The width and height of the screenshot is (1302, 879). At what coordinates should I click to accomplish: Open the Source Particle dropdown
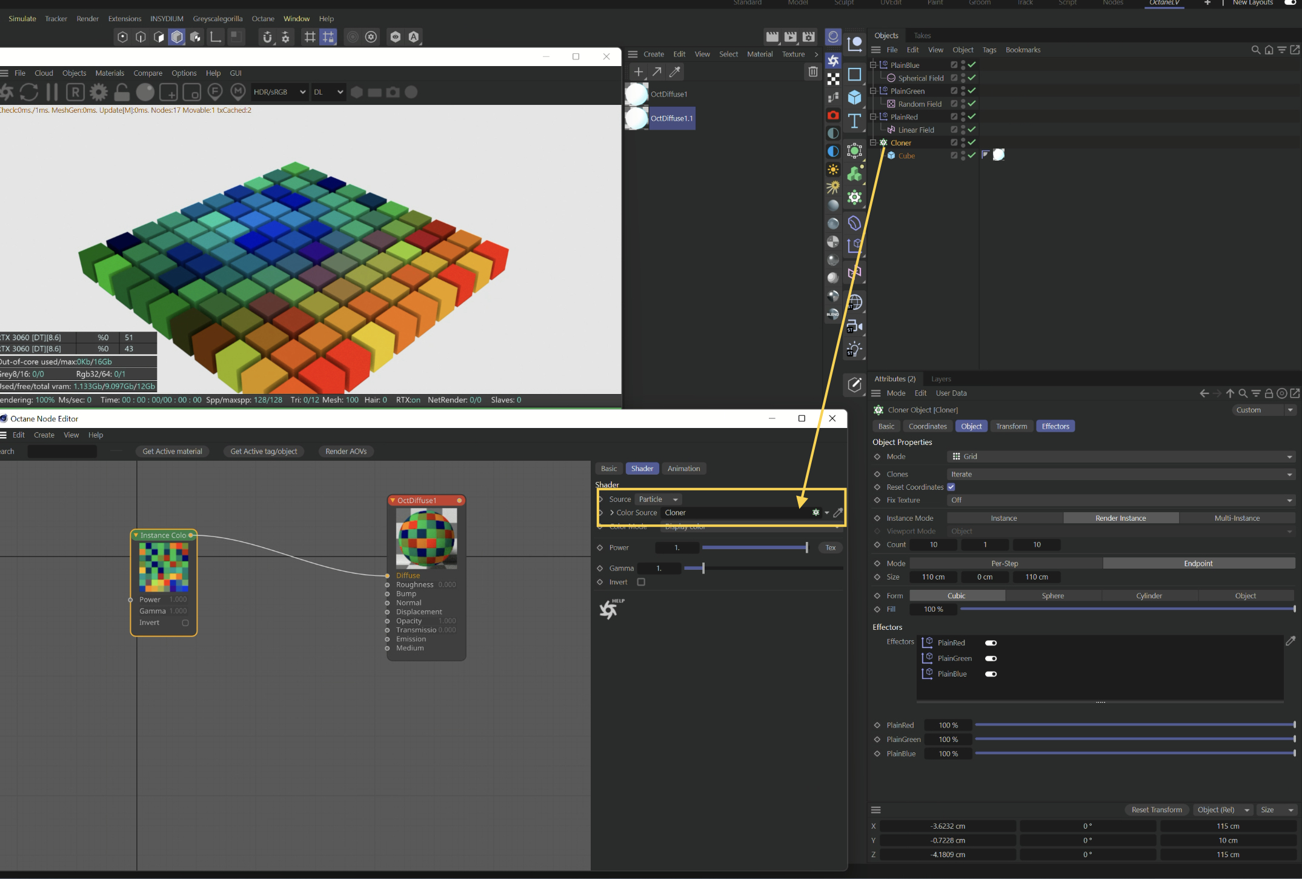658,500
